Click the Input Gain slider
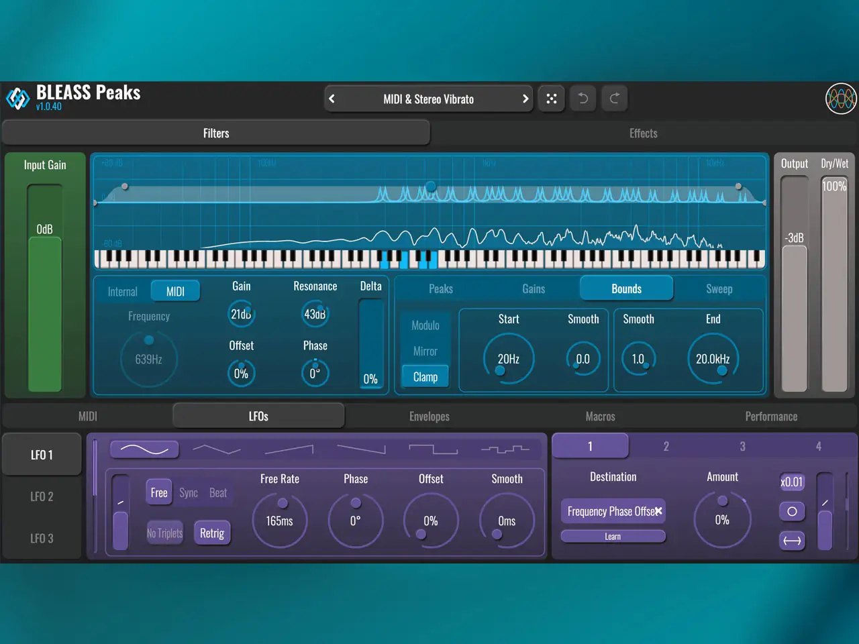Screen dimensions: 859x644 coord(44,288)
